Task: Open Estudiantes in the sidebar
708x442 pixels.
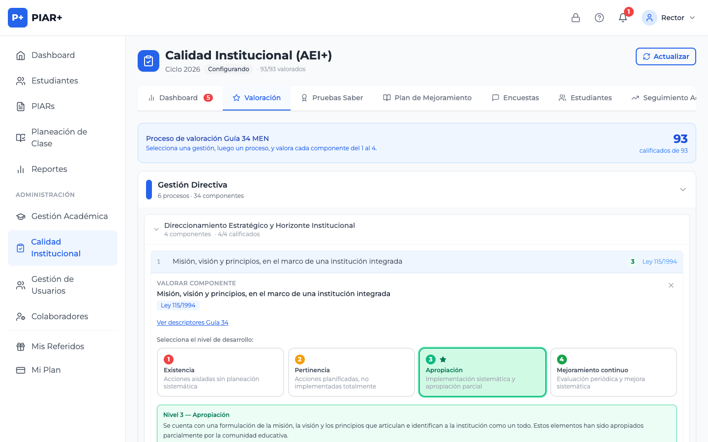Action: (63, 81)
